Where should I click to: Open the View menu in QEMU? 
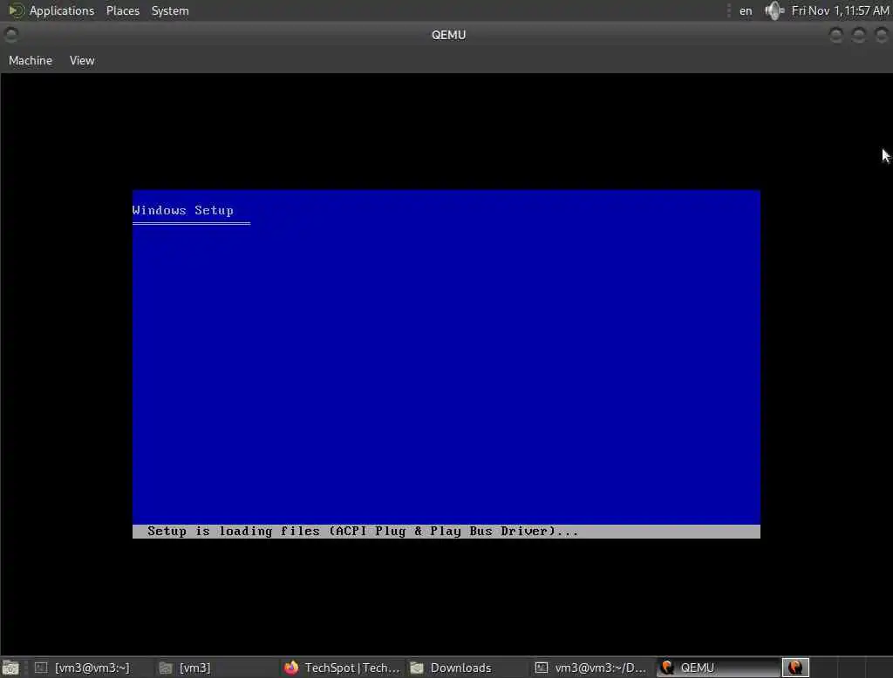click(82, 60)
